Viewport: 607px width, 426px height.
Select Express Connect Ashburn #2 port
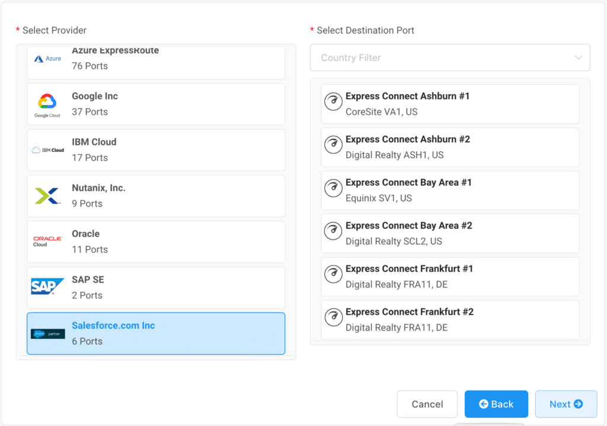tap(450, 147)
